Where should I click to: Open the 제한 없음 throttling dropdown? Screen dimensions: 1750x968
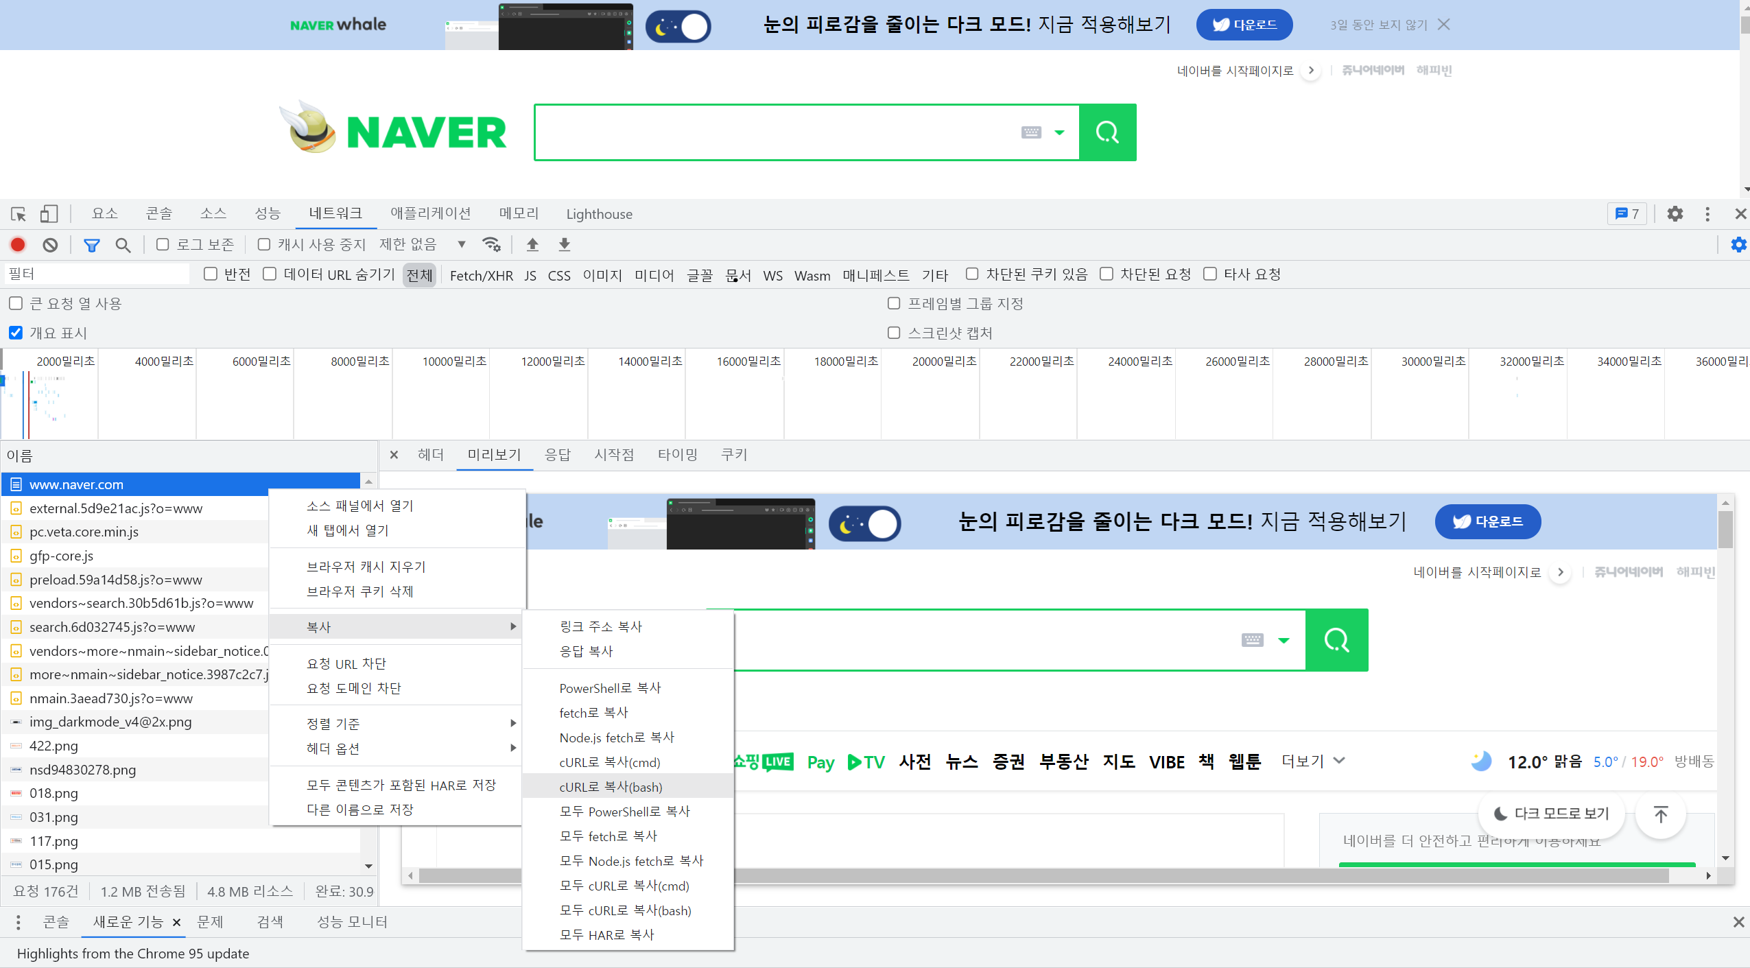click(422, 245)
